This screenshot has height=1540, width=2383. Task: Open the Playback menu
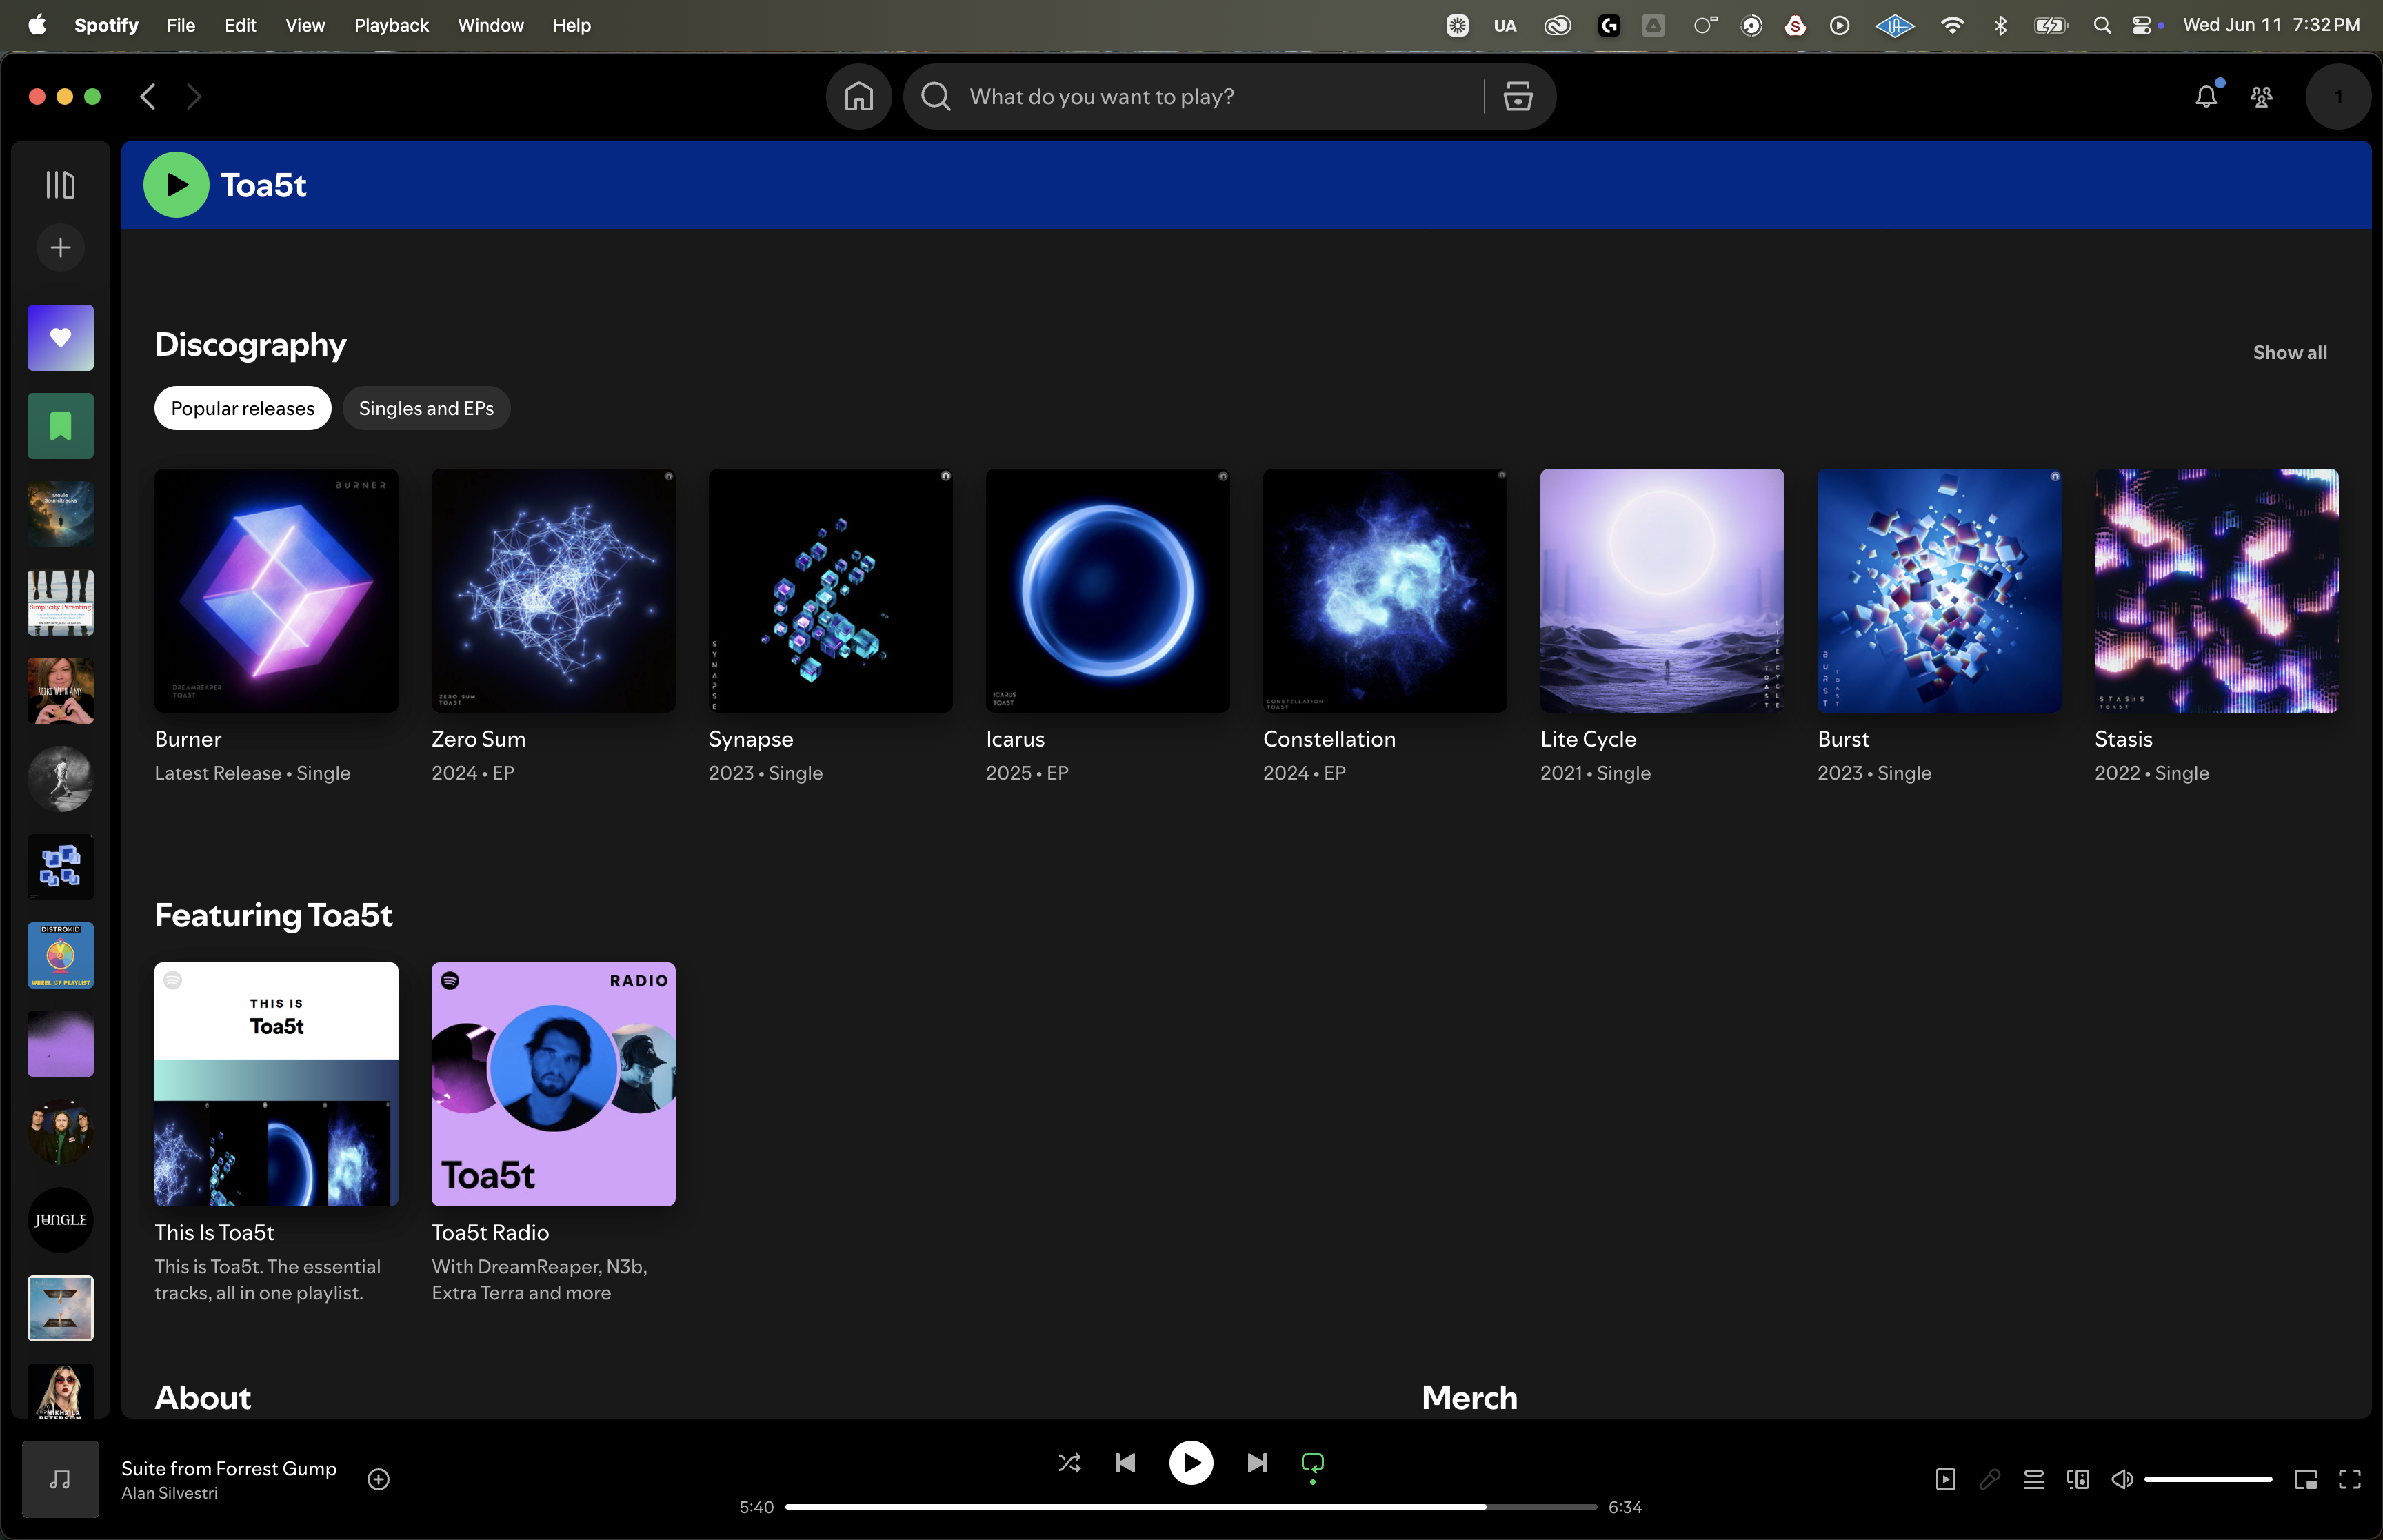pos(391,25)
